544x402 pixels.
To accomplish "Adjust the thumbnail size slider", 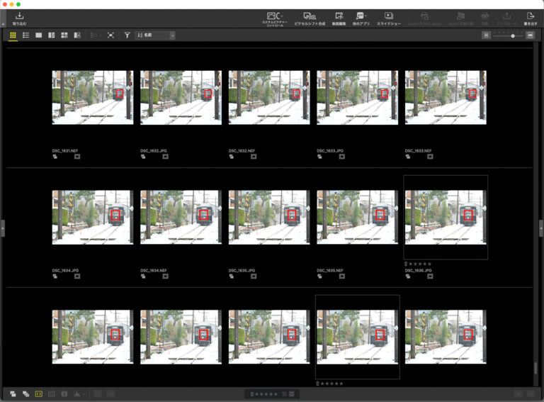I will 513,35.
